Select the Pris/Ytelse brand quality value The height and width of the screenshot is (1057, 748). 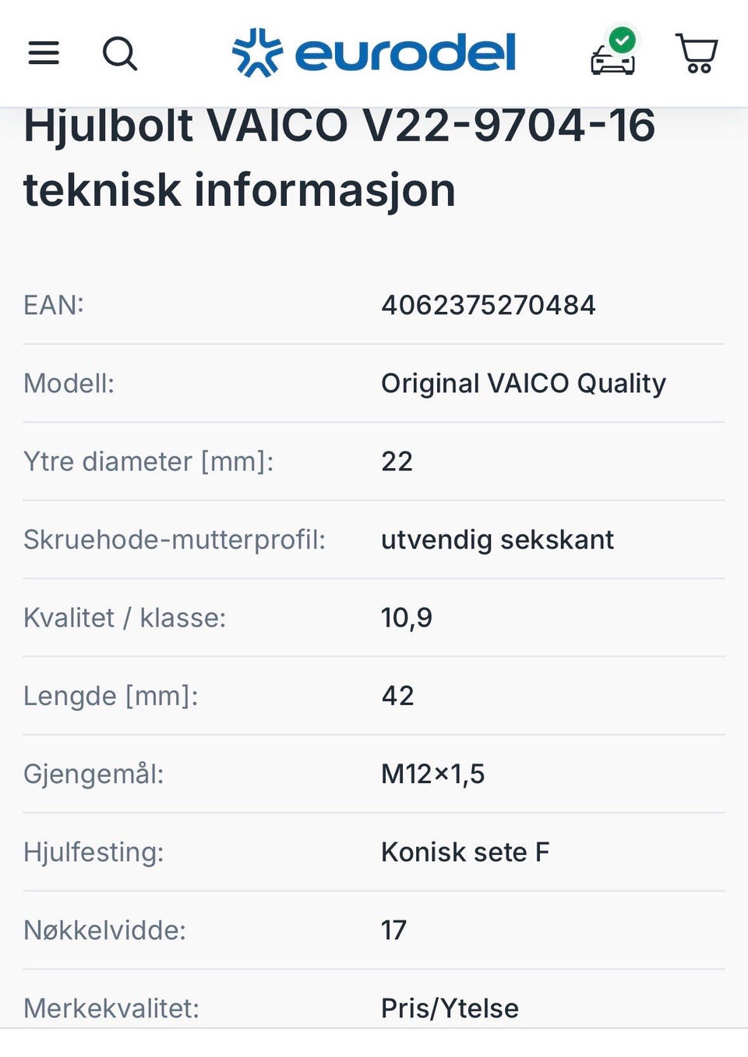450,1008
